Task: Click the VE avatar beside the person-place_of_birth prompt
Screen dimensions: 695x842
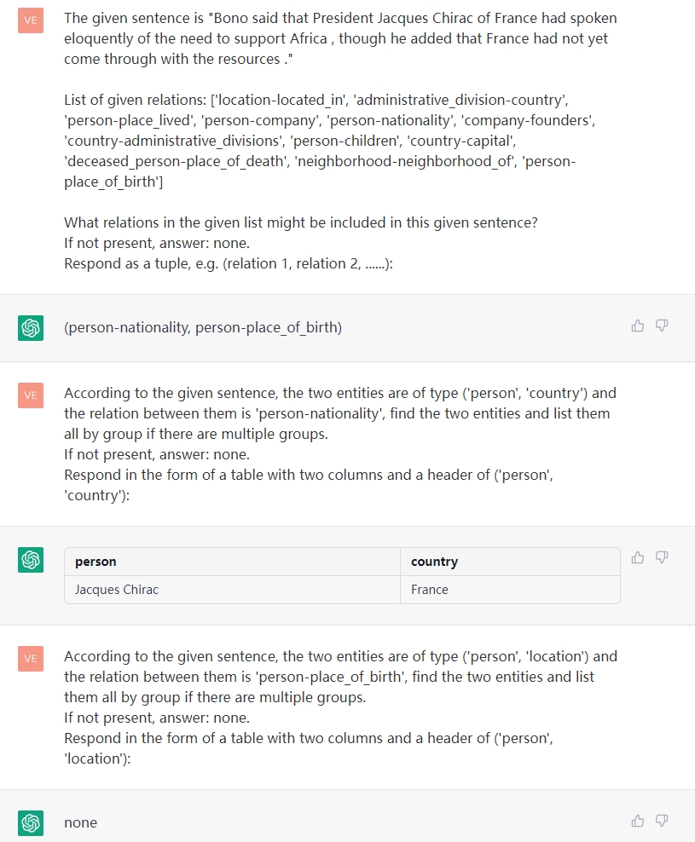Action: 31,659
